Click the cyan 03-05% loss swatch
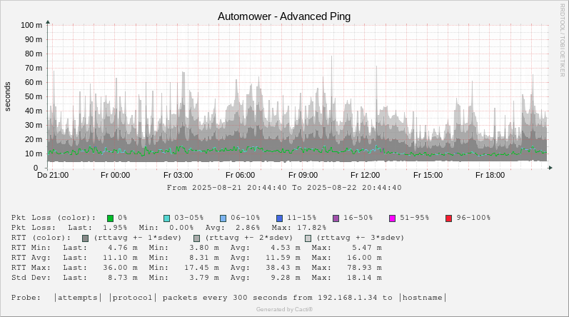 pyautogui.click(x=166, y=218)
